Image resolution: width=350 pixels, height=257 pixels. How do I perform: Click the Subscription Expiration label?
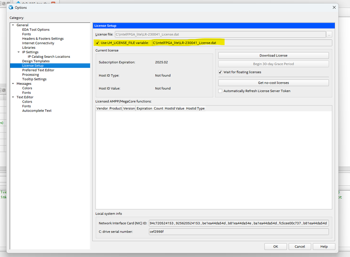point(117,62)
